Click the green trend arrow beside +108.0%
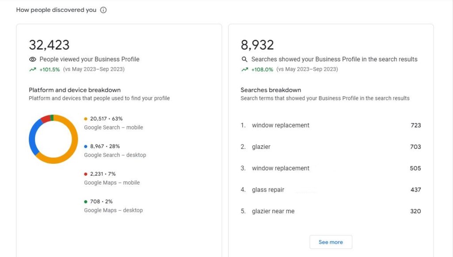The height and width of the screenshot is (257, 453). 244,69
